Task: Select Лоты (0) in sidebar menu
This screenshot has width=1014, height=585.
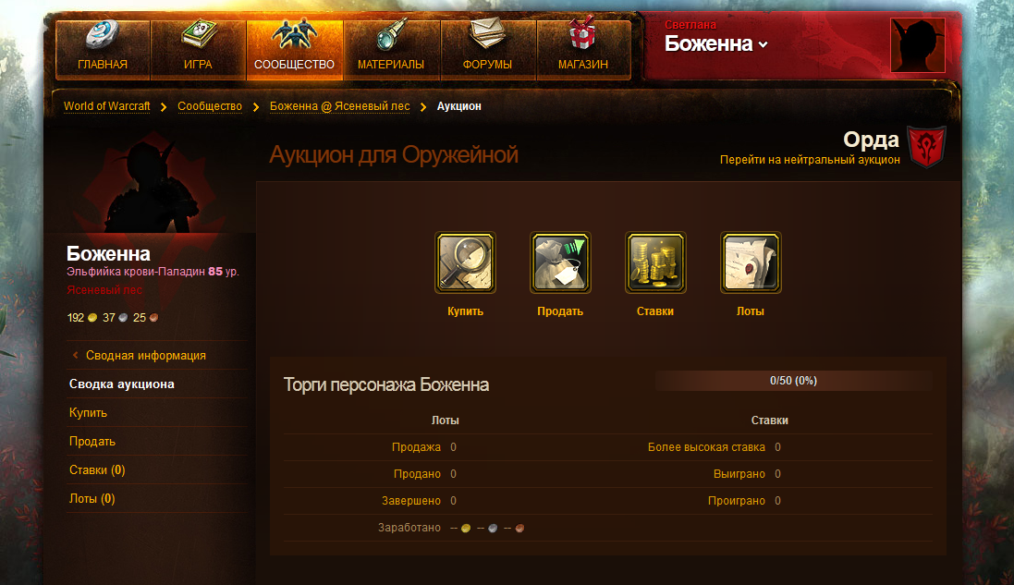Action: tap(92, 498)
